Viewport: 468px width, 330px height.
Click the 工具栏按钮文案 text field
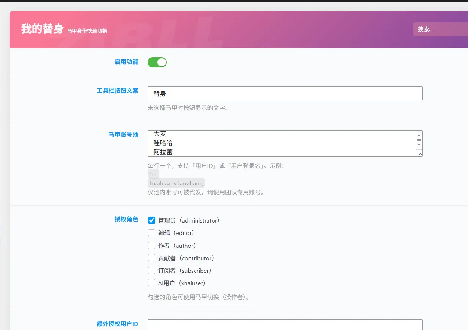[285, 93]
